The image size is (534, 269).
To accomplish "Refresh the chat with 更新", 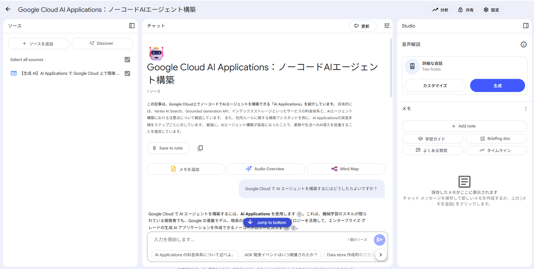I will click(x=362, y=26).
